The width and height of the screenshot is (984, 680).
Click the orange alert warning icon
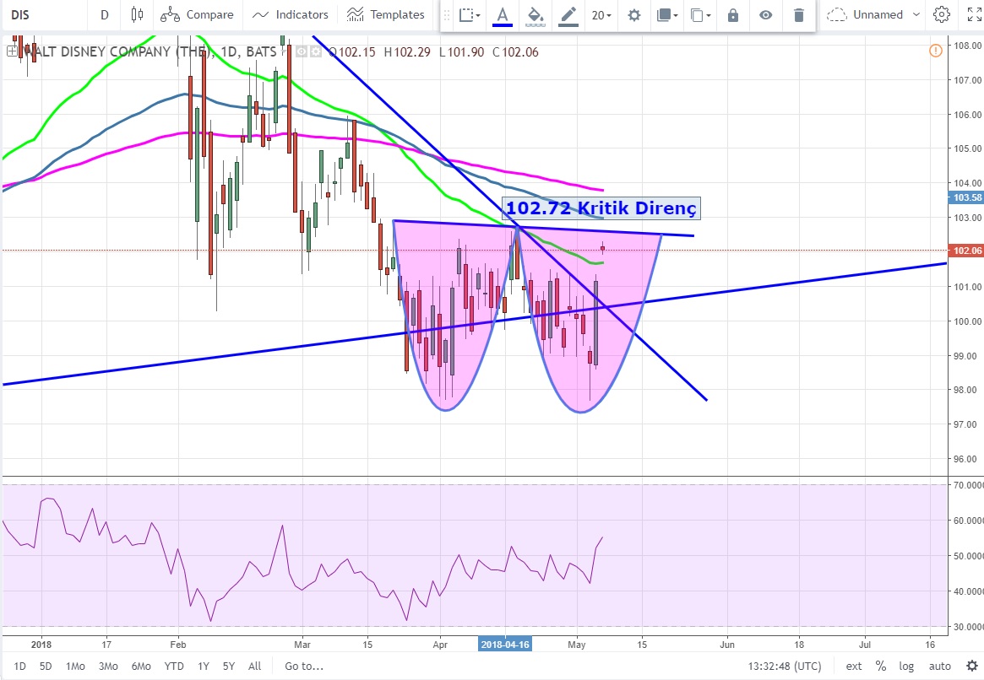935,51
